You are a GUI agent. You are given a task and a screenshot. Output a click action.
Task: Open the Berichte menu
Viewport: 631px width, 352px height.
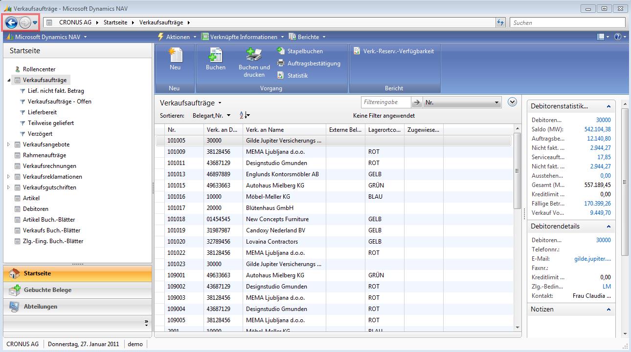pos(307,37)
